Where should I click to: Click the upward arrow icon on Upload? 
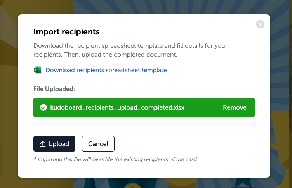point(43,144)
